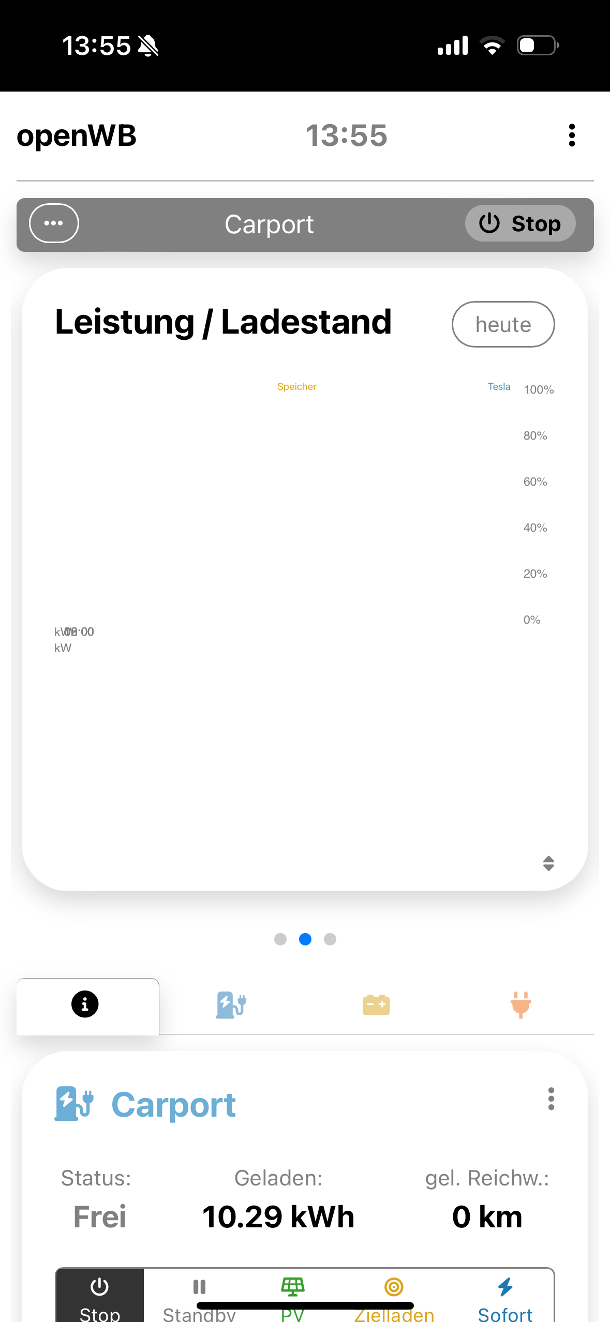Switch to the info tab
The image size is (610, 1322).
tap(85, 1004)
